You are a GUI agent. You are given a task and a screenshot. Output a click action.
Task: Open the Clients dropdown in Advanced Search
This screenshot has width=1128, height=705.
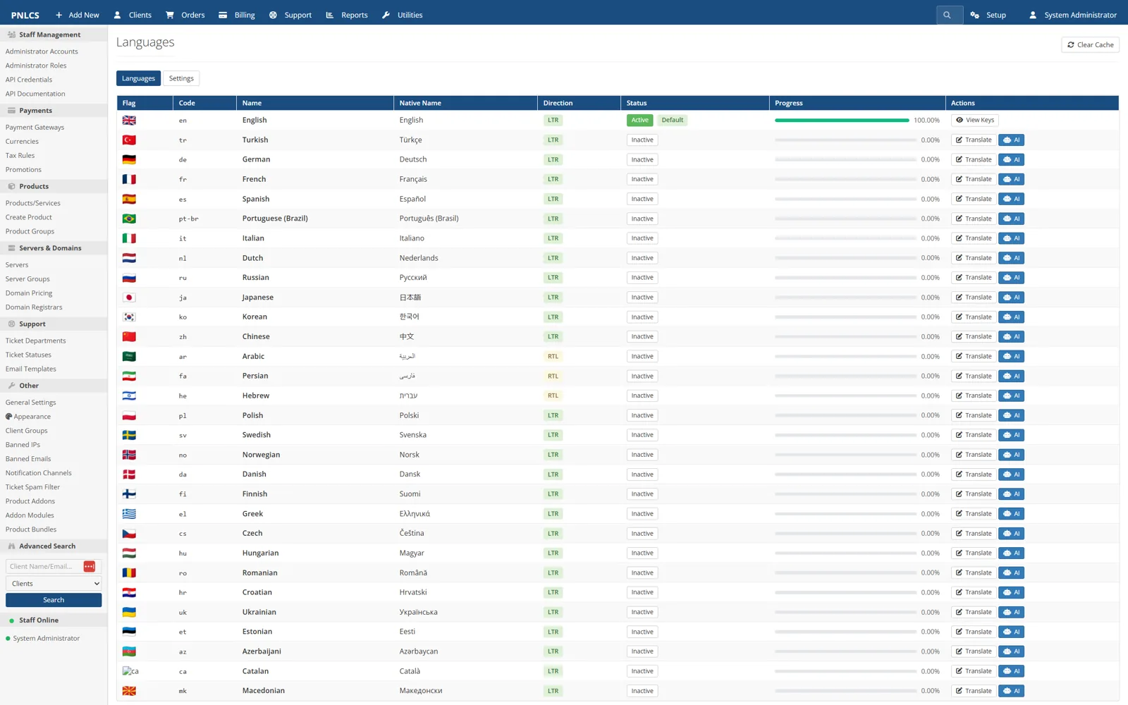point(54,584)
